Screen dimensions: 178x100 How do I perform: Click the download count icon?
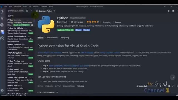click(72, 22)
